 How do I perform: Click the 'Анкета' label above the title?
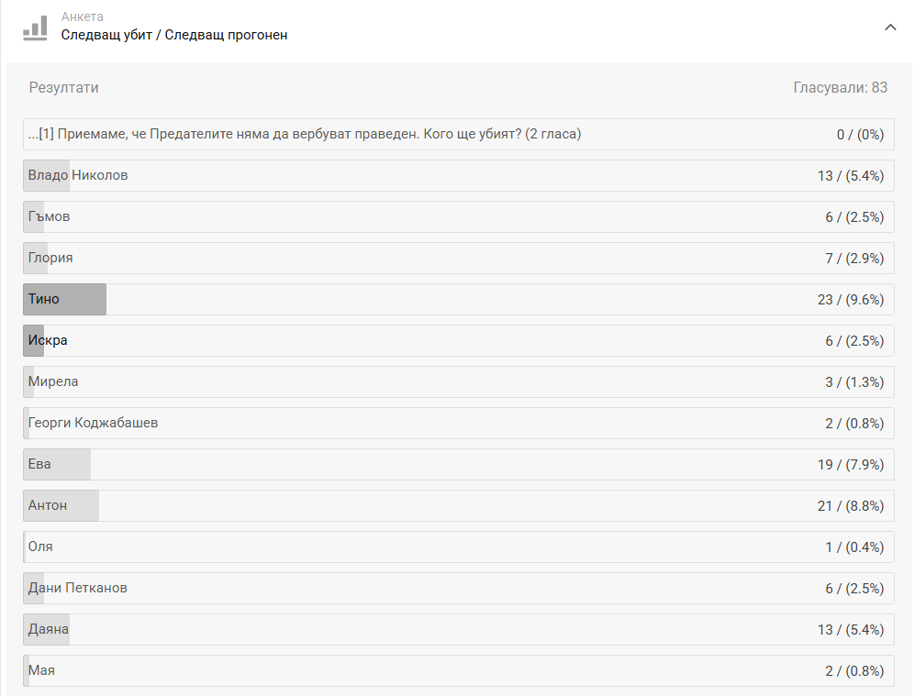[83, 17]
